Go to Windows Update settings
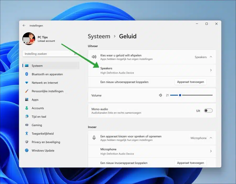The width and height of the screenshot is (236, 184). tap(51, 150)
